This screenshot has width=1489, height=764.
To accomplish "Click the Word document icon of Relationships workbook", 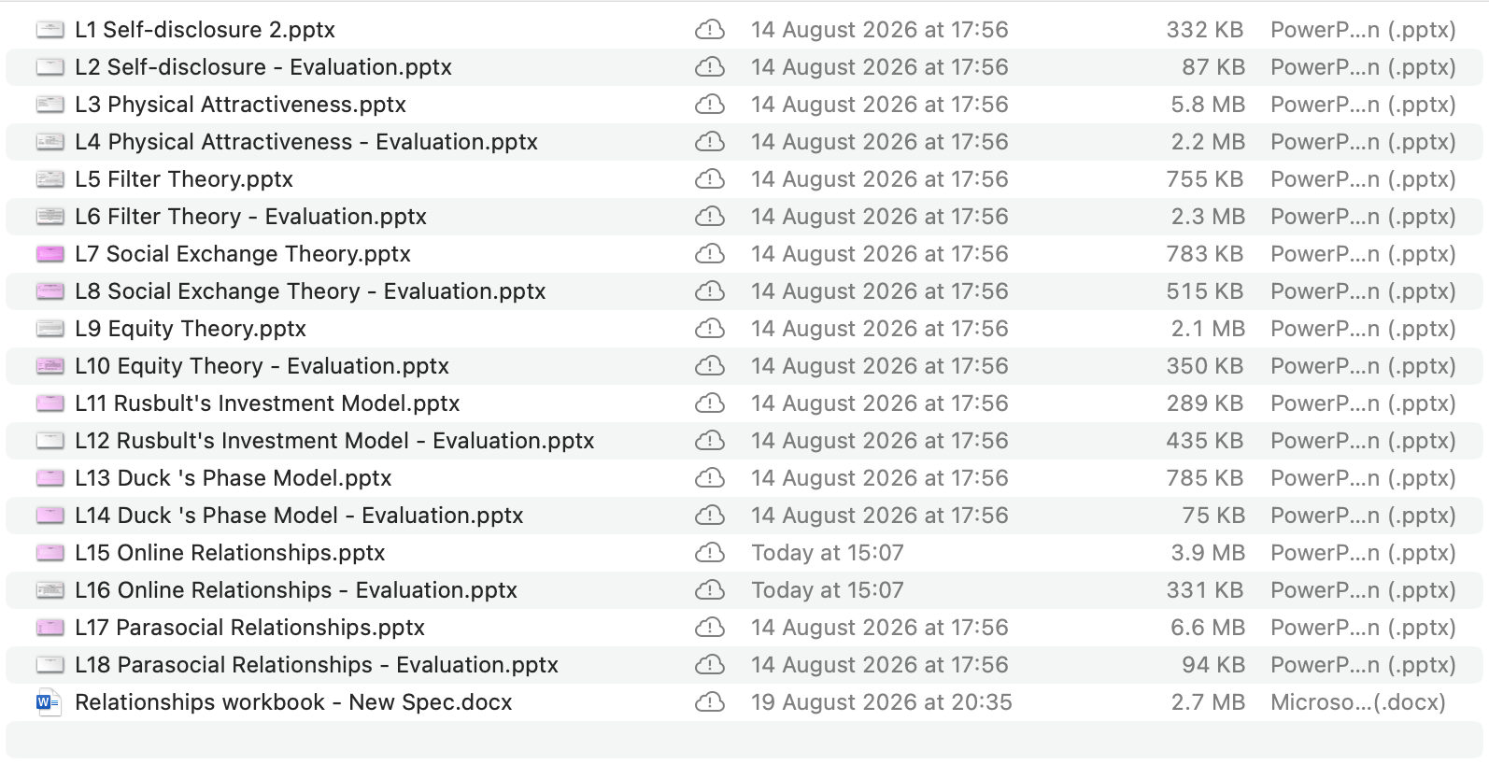I will [x=49, y=702].
